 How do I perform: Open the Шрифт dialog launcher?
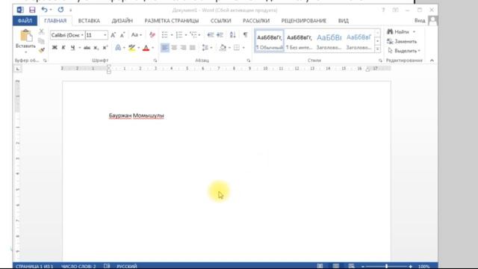(155, 61)
